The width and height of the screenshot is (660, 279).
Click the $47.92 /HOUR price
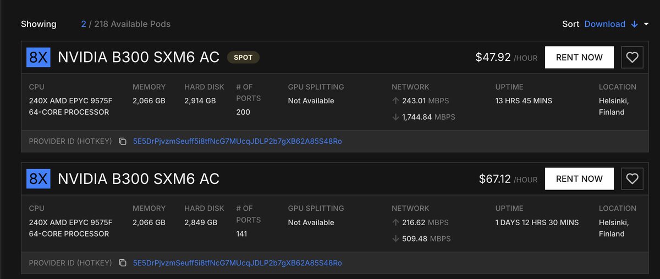pyautogui.click(x=507, y=57)
